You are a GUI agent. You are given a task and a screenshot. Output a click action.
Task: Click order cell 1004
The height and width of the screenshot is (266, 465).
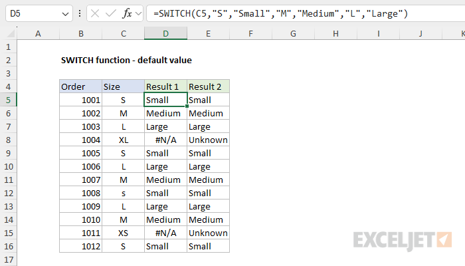pyautogui.click(x=80, y=140)
